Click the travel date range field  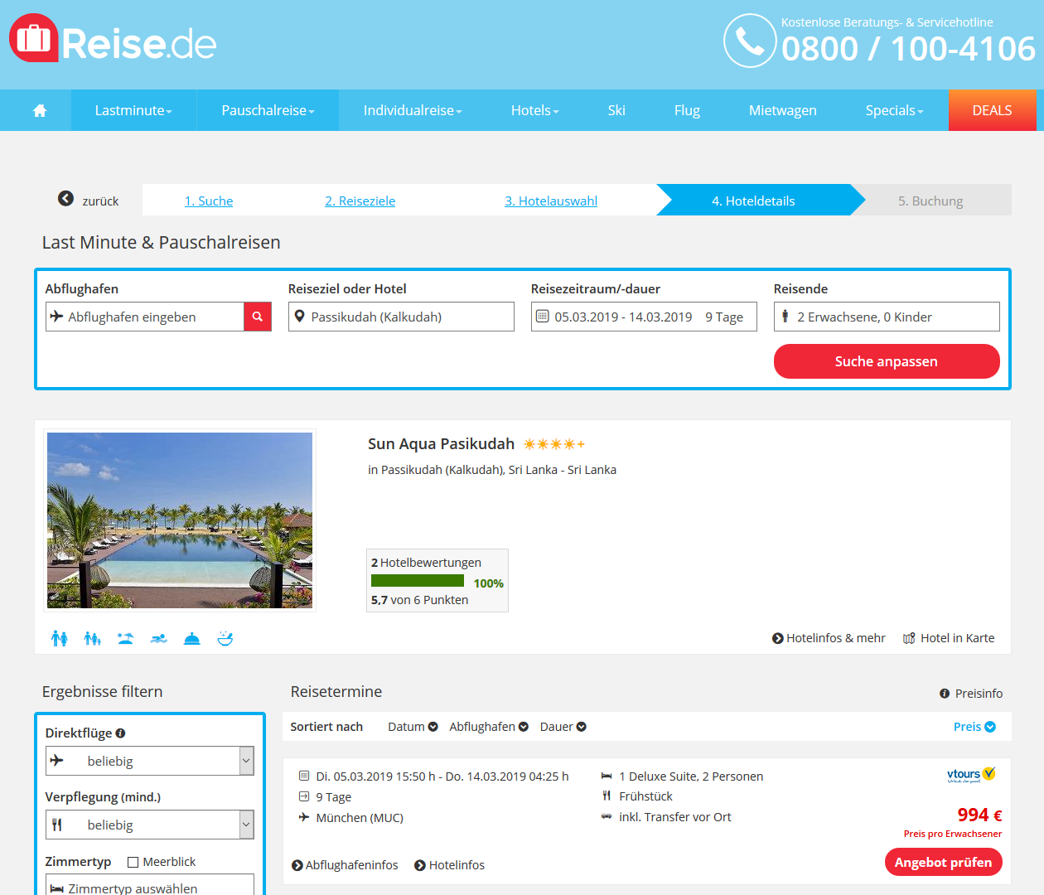[644, 317]
